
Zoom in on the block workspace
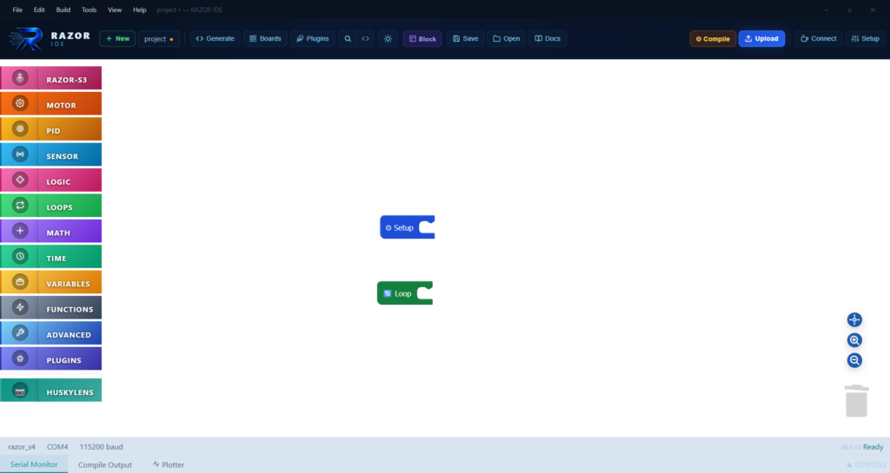click(x=854, y=340)
